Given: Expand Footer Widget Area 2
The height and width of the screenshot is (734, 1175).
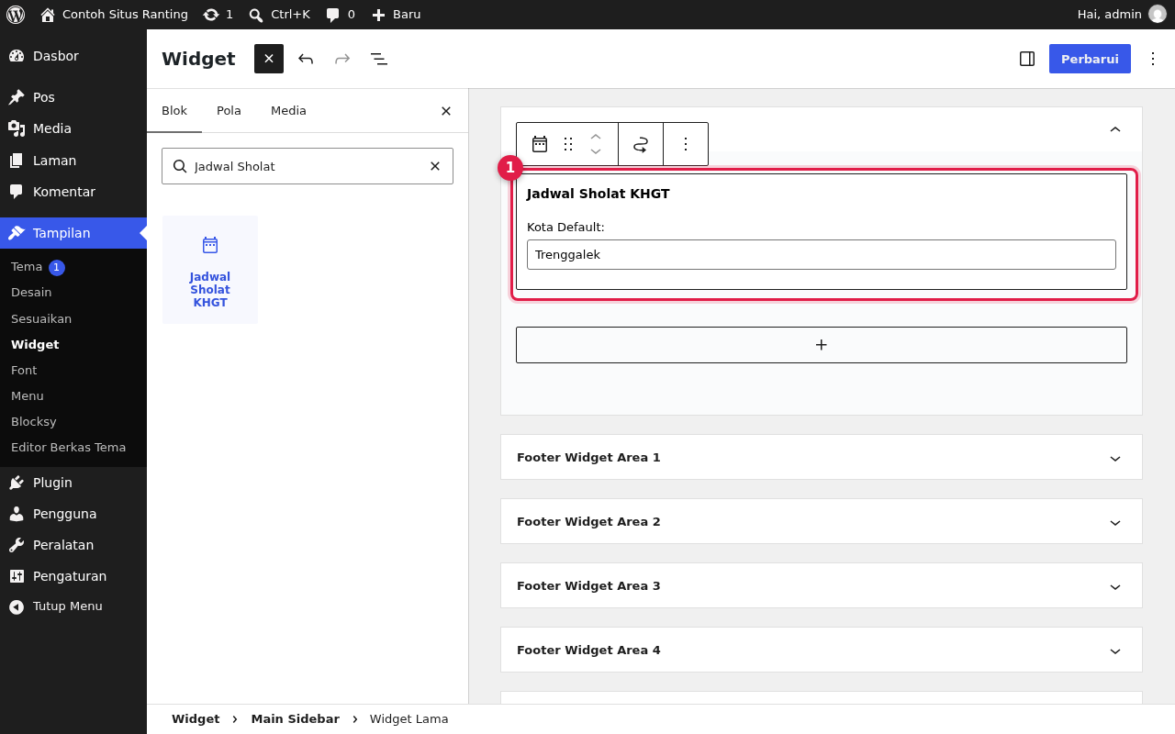Looking at the screenshot, I should [x=822, y=521].
